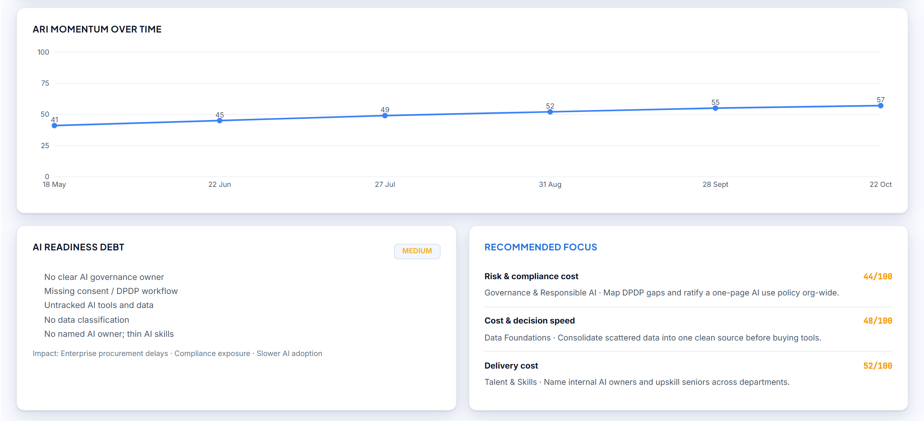Select 'Missing consent / DPDP workflow' item

(x=111, y=291)
